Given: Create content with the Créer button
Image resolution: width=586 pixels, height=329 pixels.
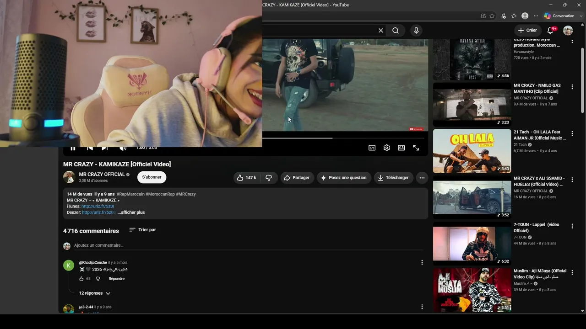Looking at the screenshot, I should tap(527, 31).
